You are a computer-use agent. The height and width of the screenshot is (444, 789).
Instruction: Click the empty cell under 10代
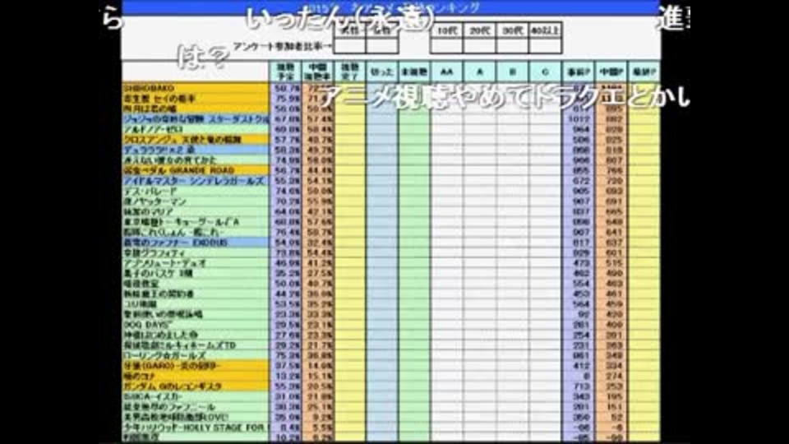[446, 46]
